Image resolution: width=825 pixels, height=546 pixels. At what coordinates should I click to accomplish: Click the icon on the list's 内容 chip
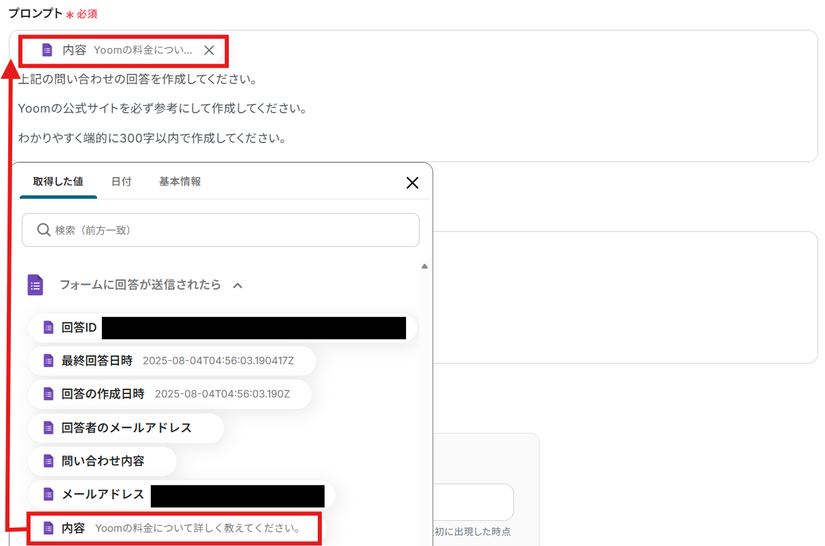(48, 528)
